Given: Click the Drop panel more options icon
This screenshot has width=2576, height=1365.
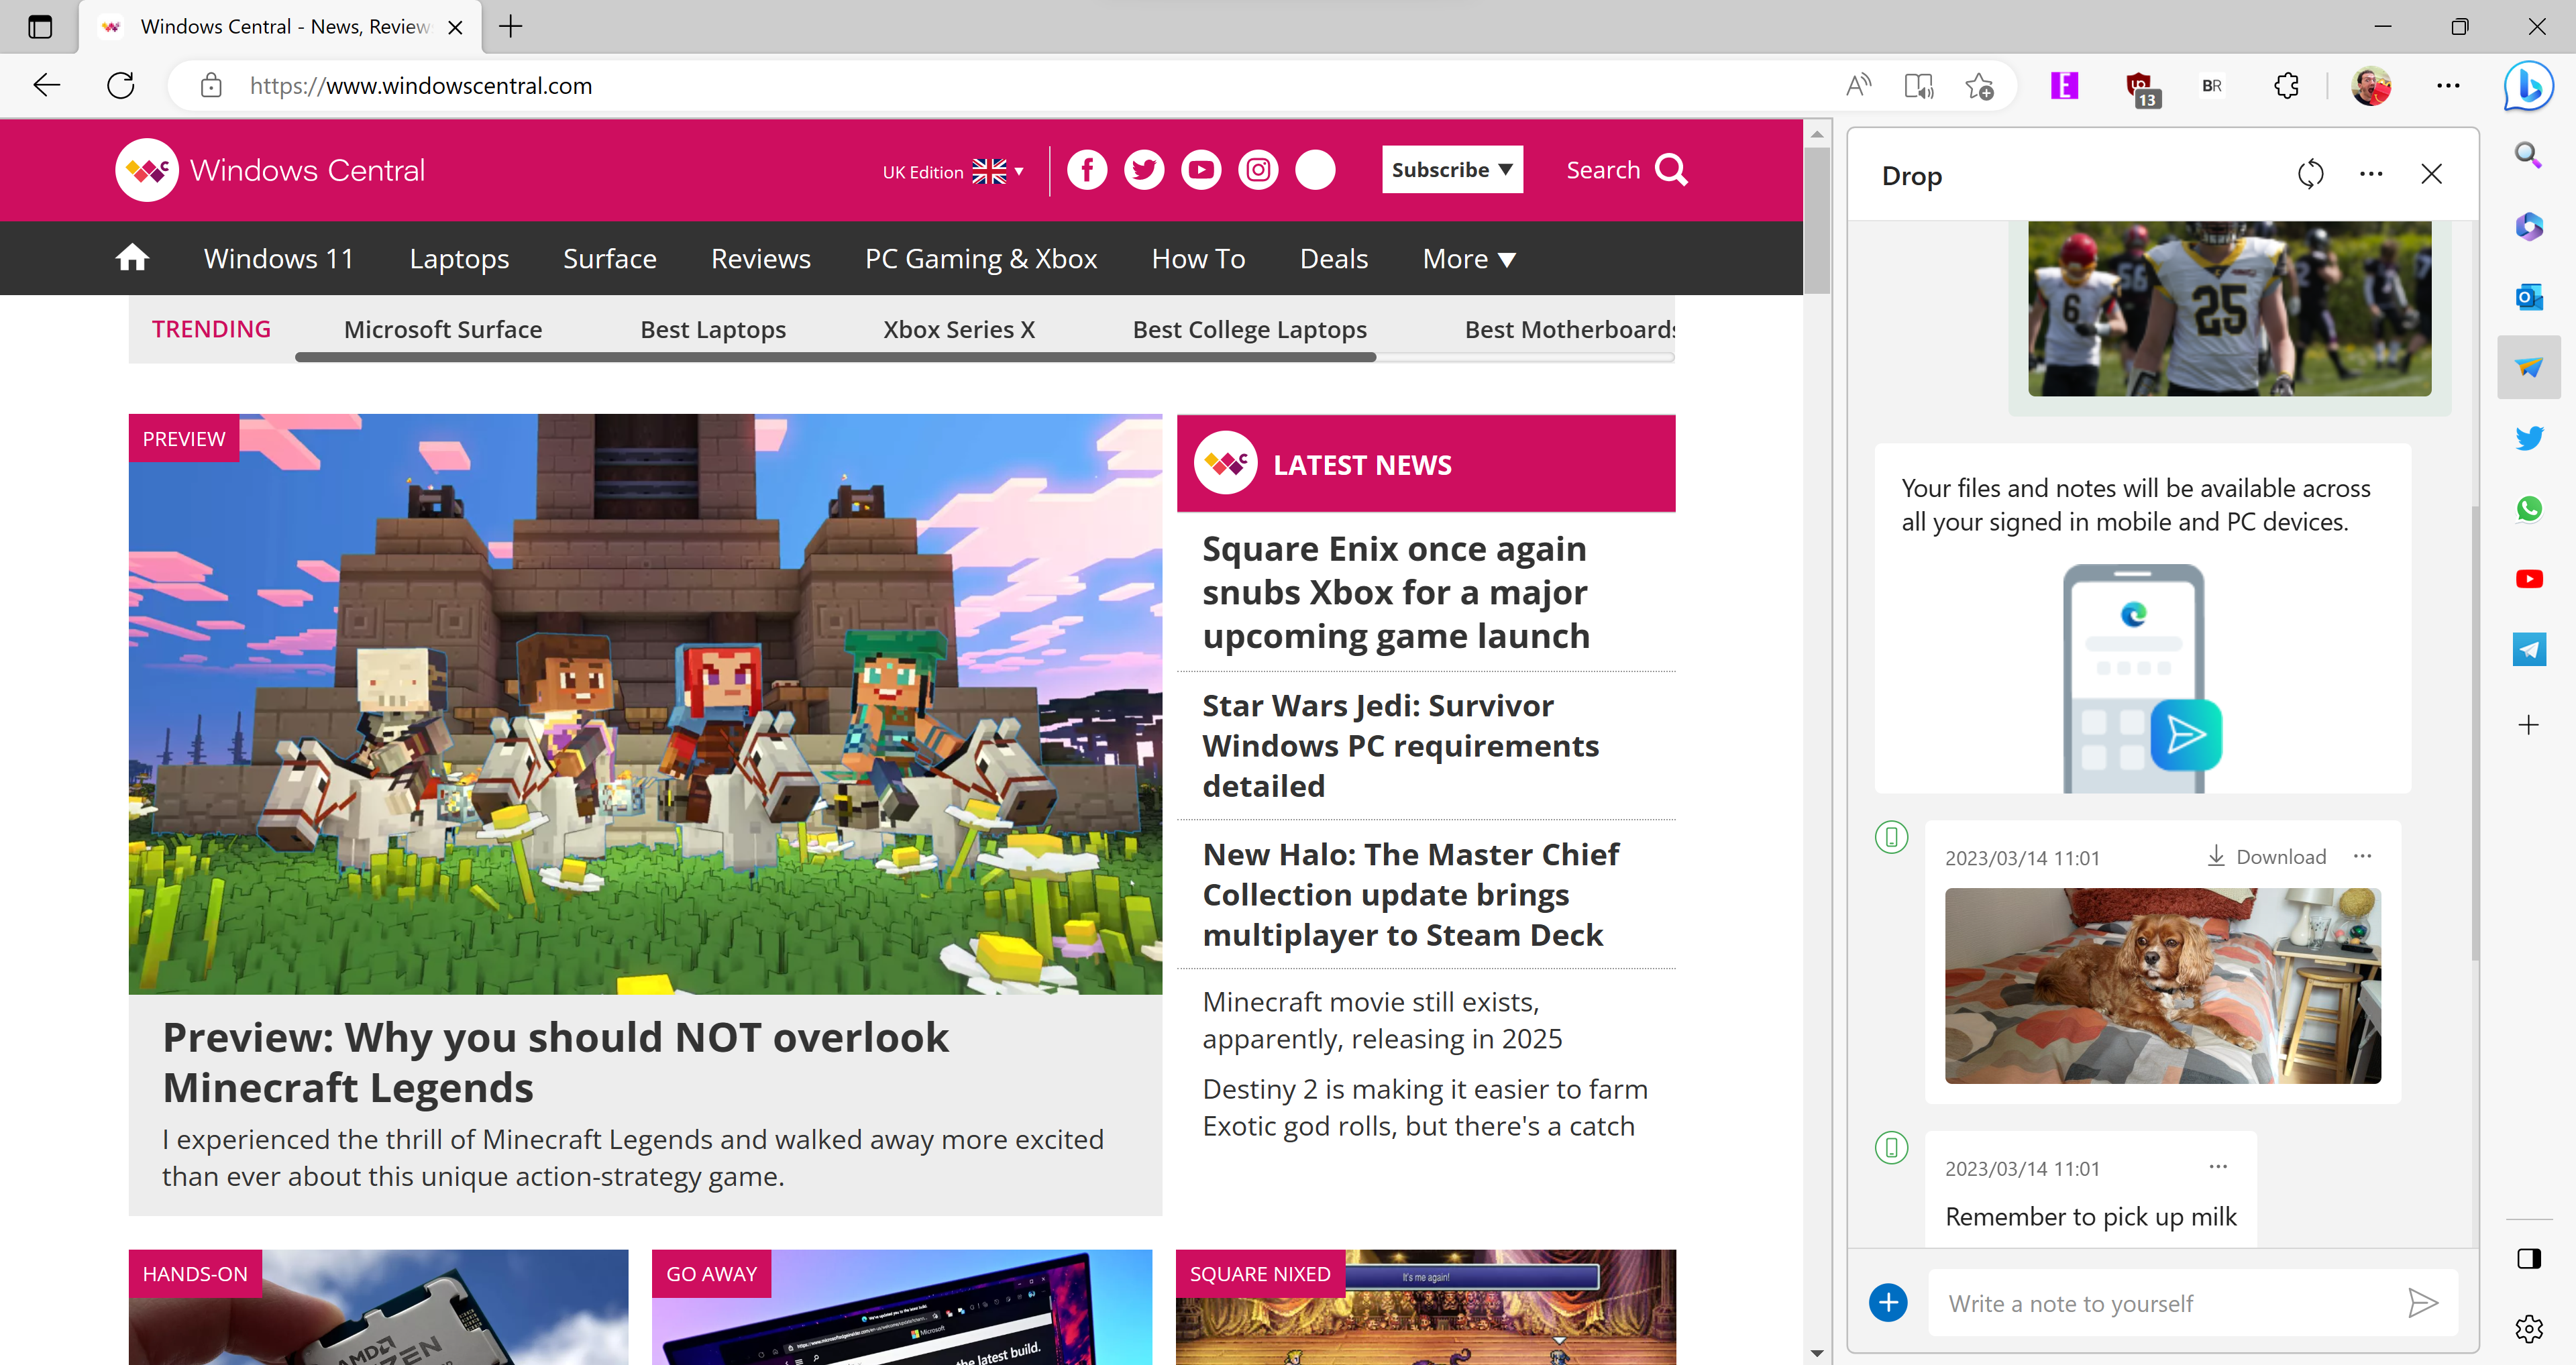Looking at the screenshot, I should pyautogui.click(x=2370, y=174).
